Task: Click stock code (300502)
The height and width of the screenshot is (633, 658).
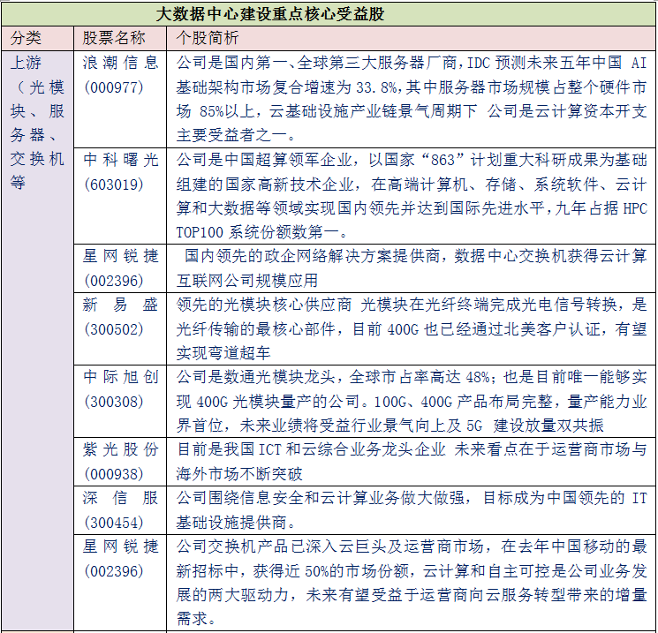Action: pos(114,329)
